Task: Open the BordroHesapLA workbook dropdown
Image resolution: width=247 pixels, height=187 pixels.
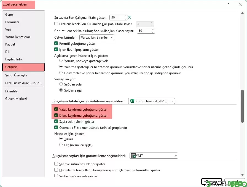Action: click(x=152, y=101)
